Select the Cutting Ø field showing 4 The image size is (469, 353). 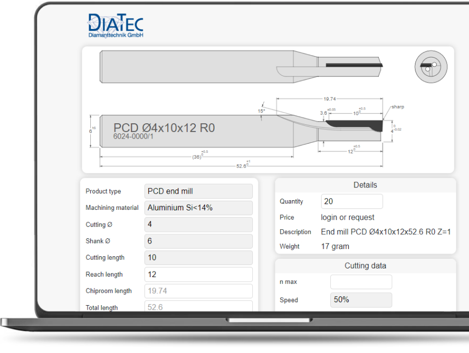coord(198,225)
